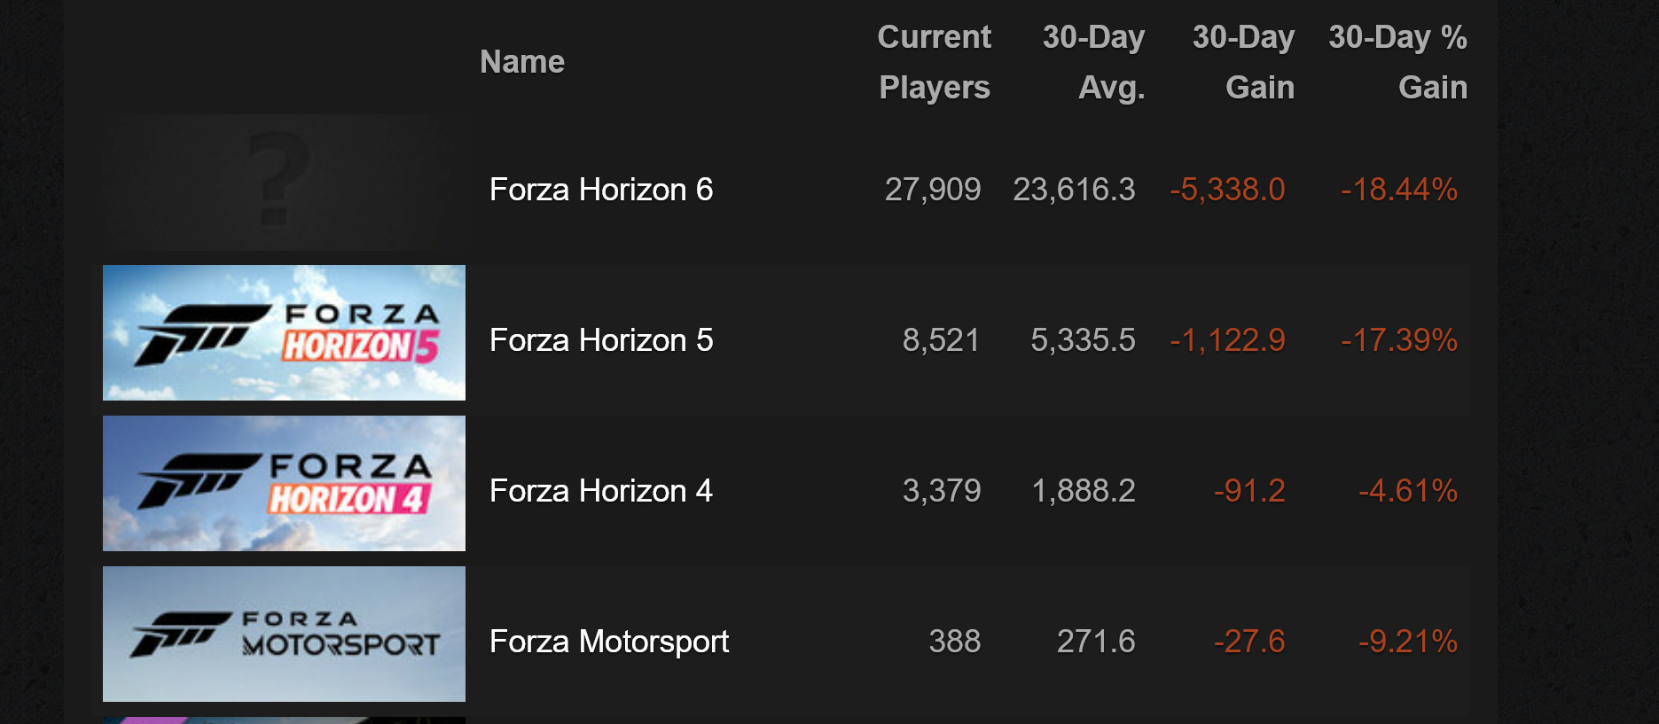Open the Forza Horizon 4 game link

tap(601, 491)
